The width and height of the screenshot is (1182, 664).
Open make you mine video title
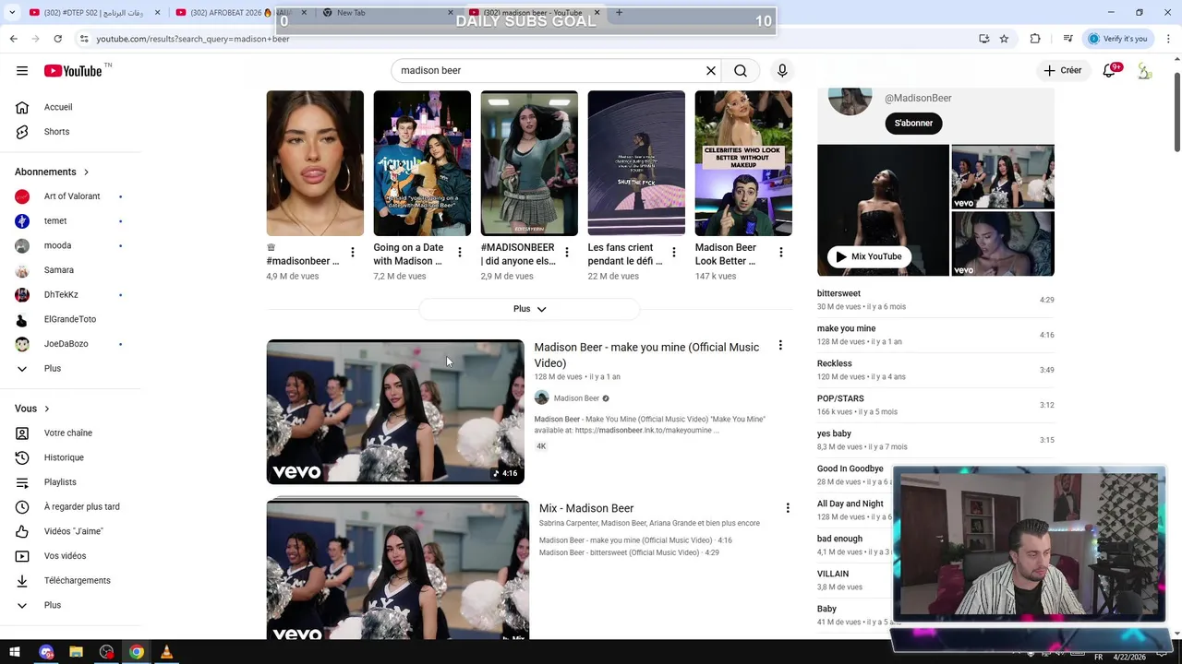(646, 355)
